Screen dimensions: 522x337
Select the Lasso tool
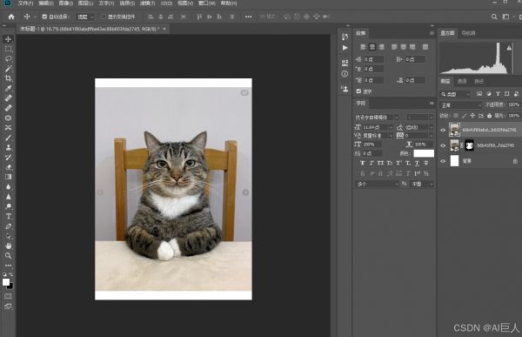pos(8,58)
